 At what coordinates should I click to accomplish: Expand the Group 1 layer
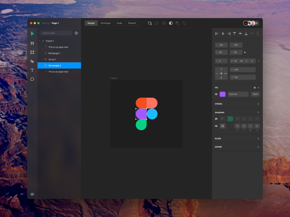click(42, 59)
